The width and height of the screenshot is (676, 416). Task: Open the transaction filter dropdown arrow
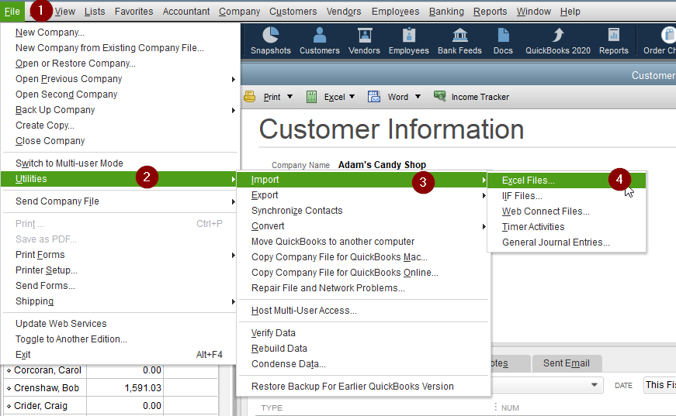(594, 385)
